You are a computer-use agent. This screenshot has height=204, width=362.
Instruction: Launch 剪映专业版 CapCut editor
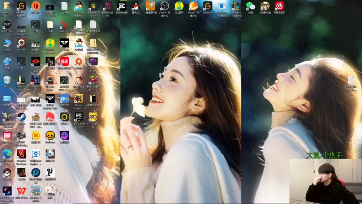(x=122, y=6)
